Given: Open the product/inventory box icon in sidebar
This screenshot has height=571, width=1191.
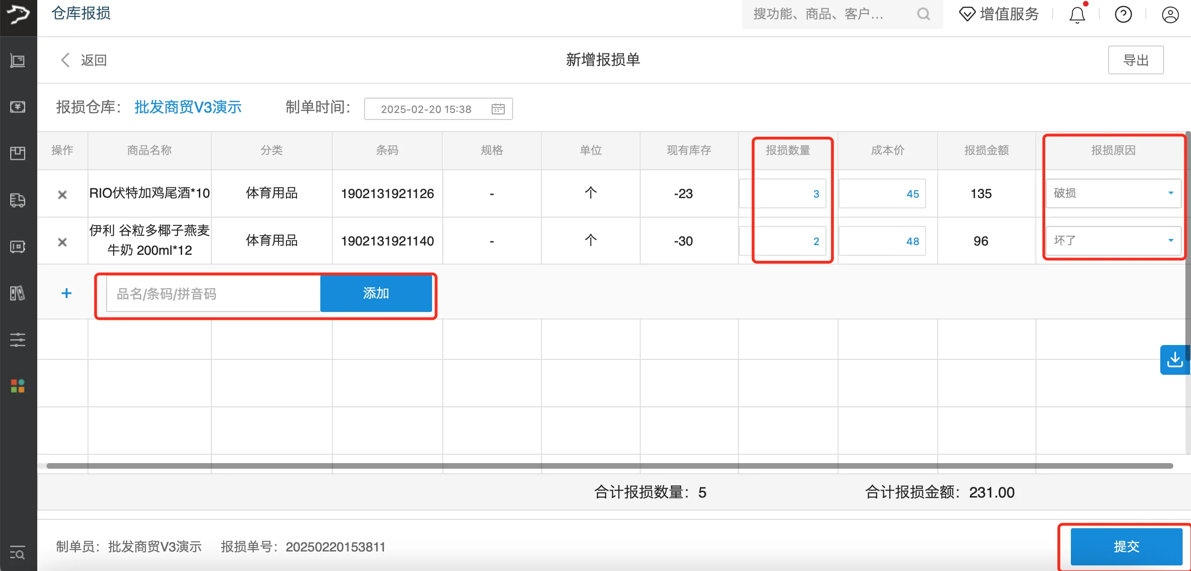Looking at the screenshot, I should [x=18, y=153].
